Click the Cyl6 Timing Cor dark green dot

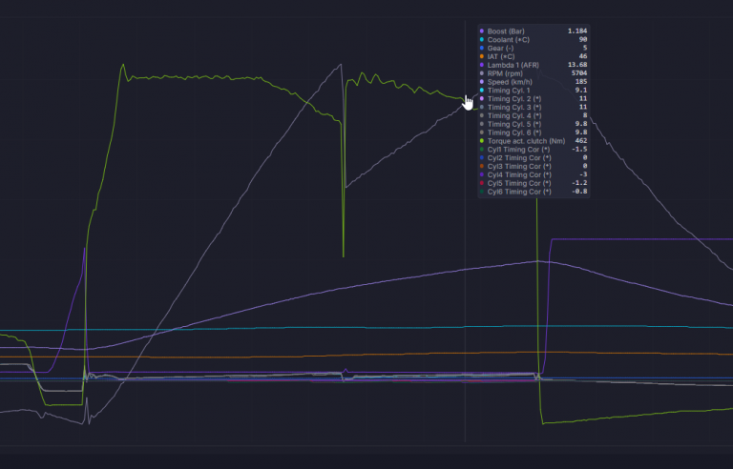pyautogui.click(x=481, y=192)
